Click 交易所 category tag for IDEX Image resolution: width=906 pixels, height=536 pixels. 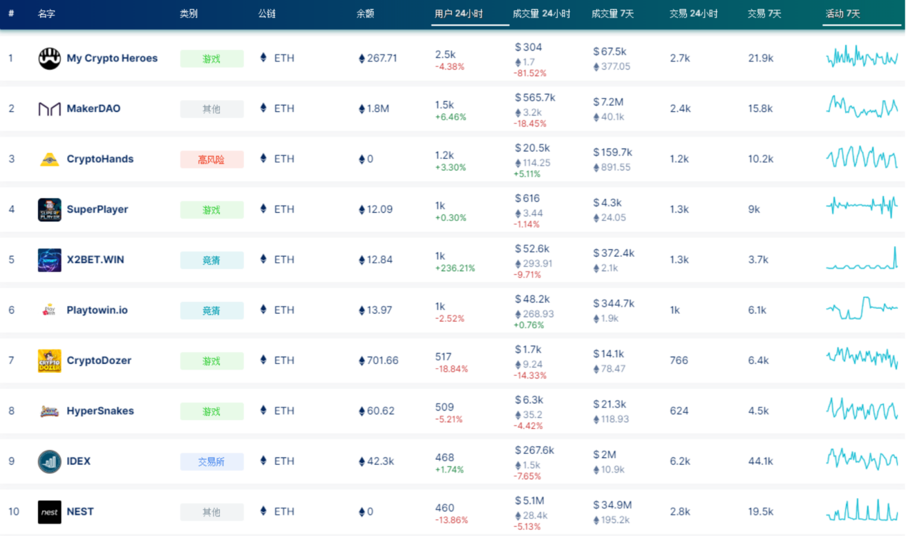(x=211, y=462)
